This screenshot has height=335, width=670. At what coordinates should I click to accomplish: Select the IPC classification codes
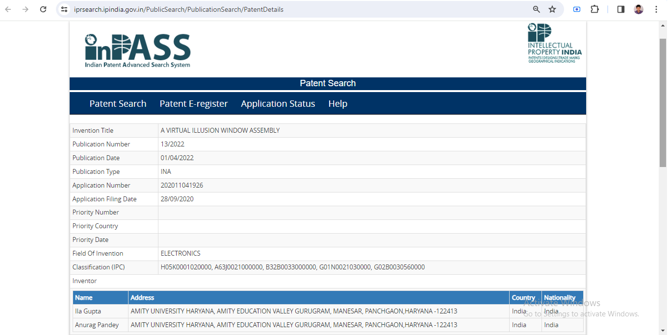(x=293, y=267)
